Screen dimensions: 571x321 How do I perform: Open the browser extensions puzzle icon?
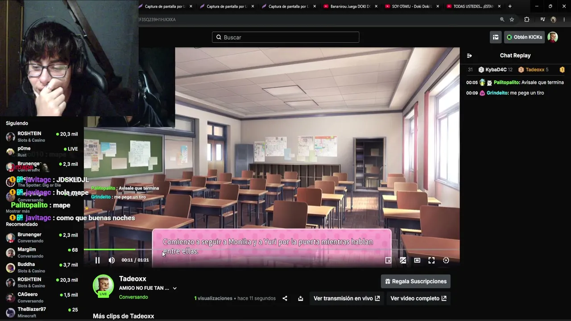tap(527, 20)
